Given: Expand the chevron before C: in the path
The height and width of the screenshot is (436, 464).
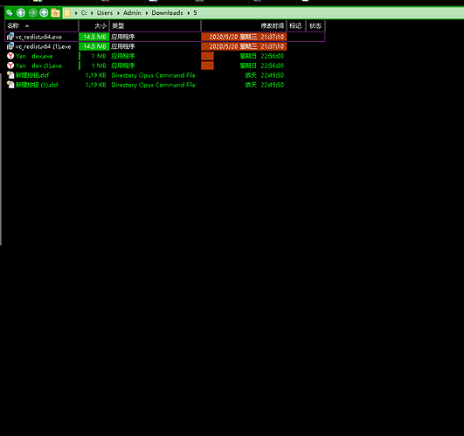Looking at the screenshot, I should coord(76,13).
